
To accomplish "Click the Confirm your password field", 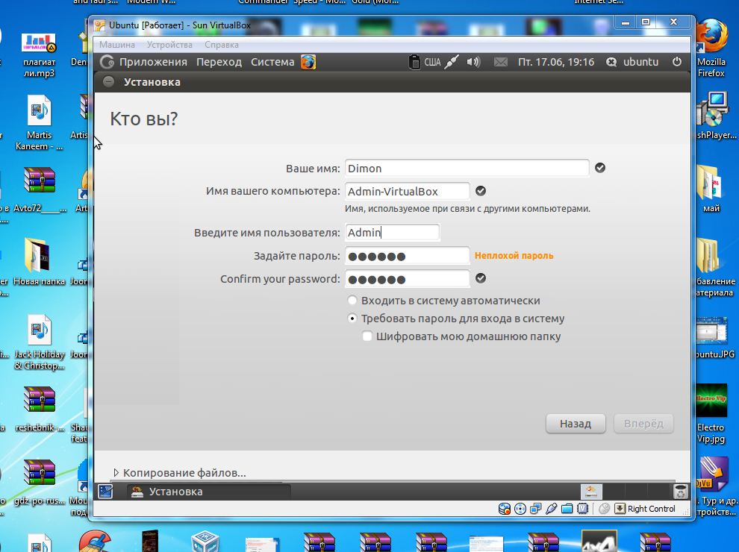I will point(408,279).
